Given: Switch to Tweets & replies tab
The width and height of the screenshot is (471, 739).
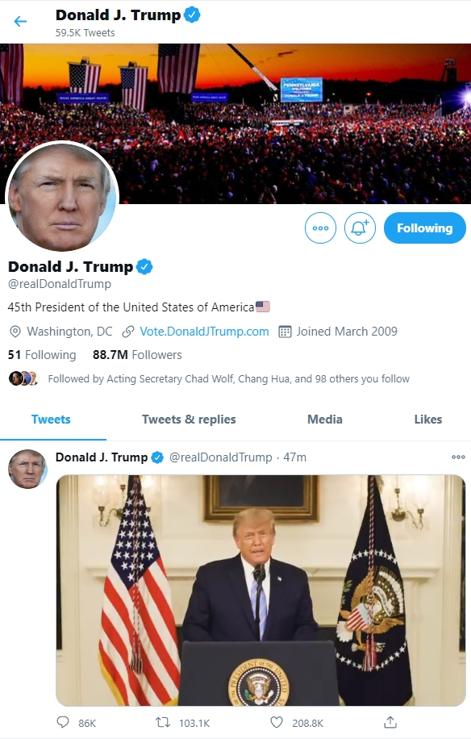Looking at the screenshot, I should [189, 420].
